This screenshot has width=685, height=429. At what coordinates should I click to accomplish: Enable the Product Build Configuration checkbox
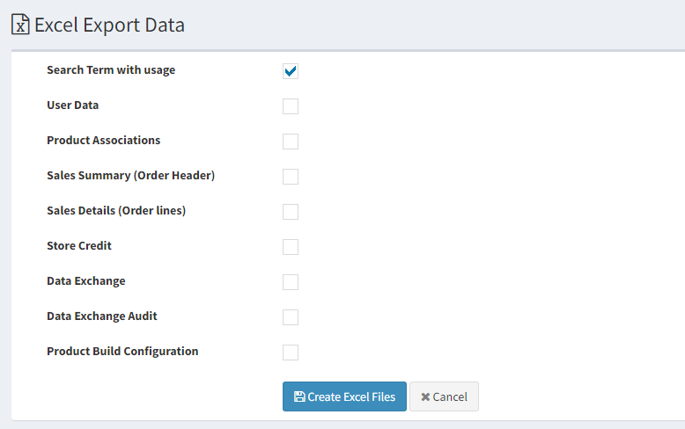291,353
